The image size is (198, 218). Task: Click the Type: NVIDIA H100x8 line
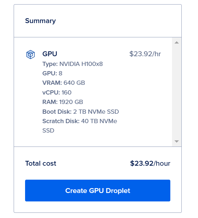click(x=73, y=64)
